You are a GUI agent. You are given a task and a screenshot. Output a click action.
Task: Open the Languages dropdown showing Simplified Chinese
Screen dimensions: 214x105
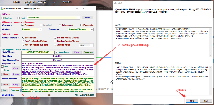click(x=92, y=29)
